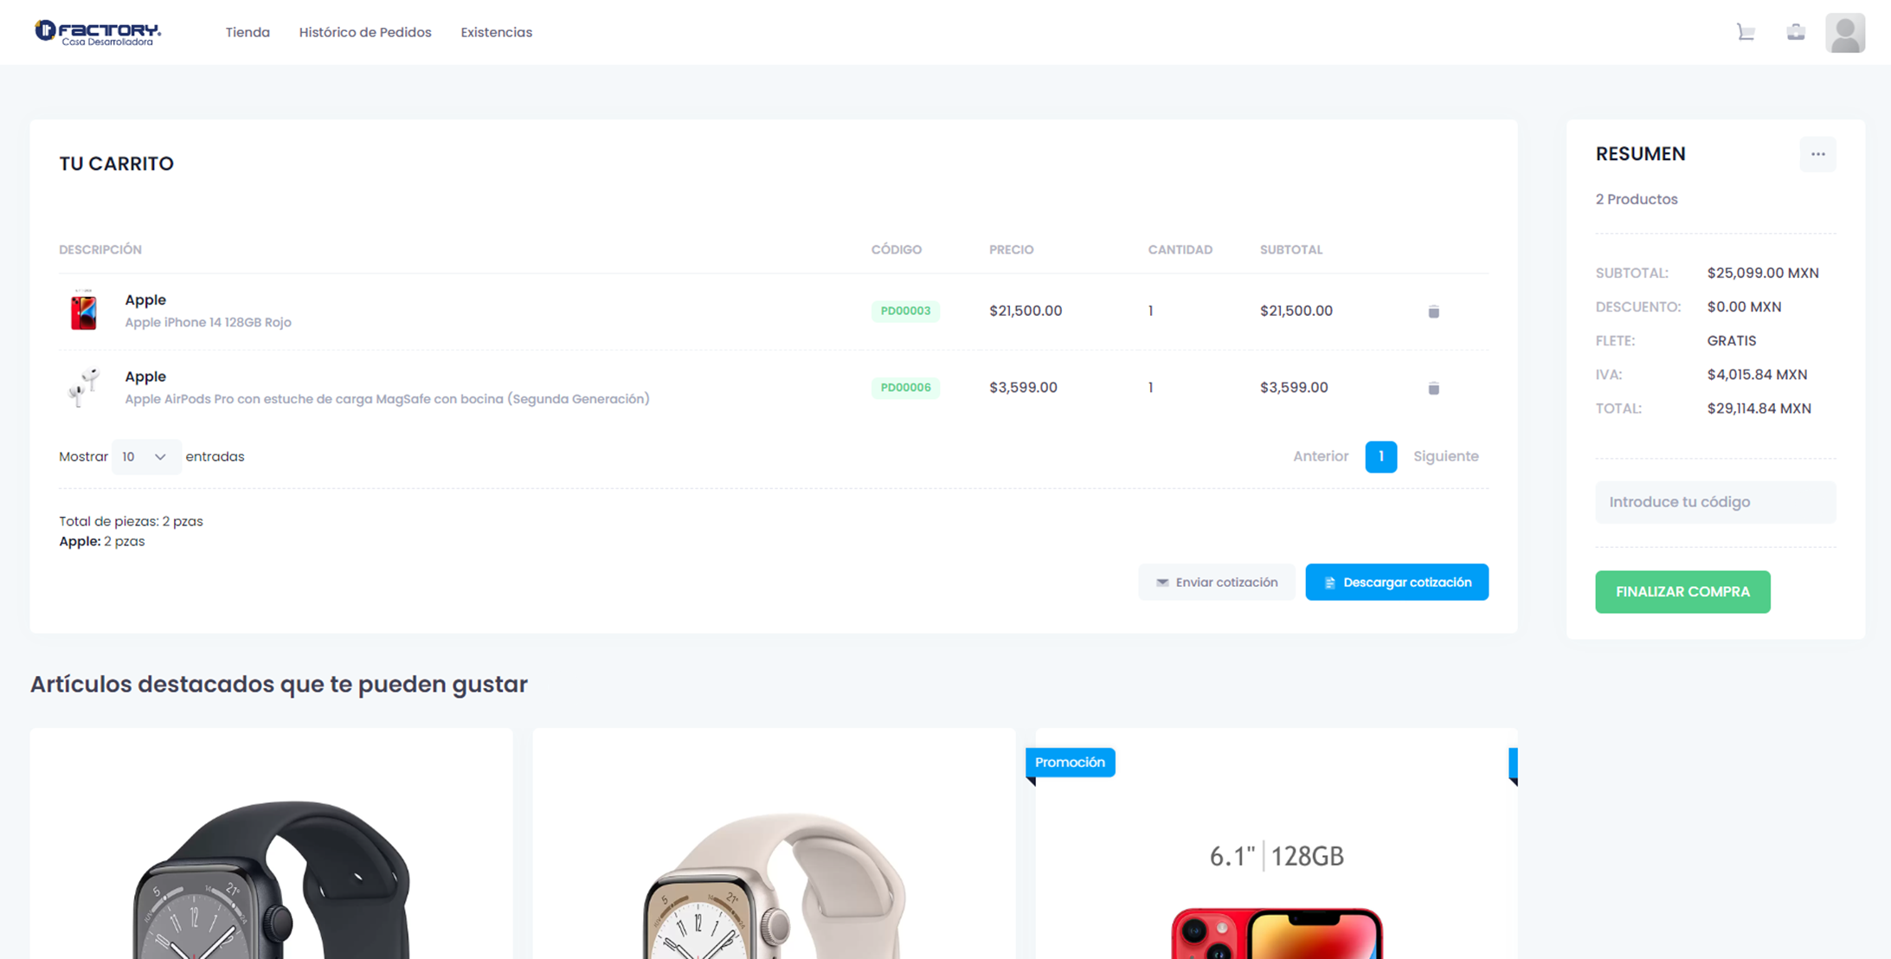Go to Tienda menu item
Image resolution: width=1891 pixels, height=959 pixels.
tap(248, 33)
